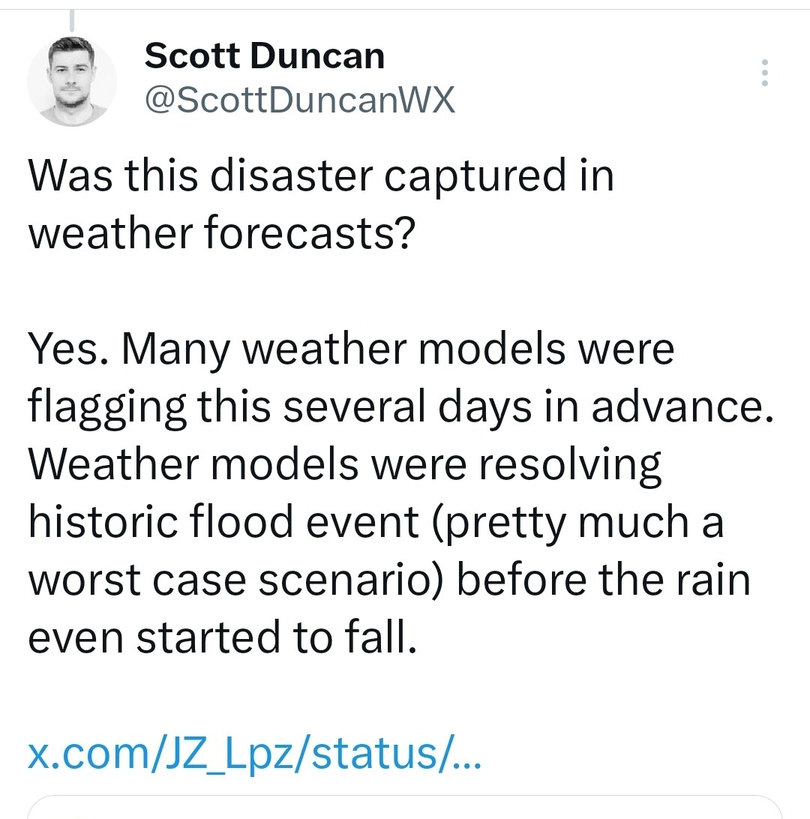
Task: Tap the line 'Weather models were resolving'
Action: click(345, 466)
